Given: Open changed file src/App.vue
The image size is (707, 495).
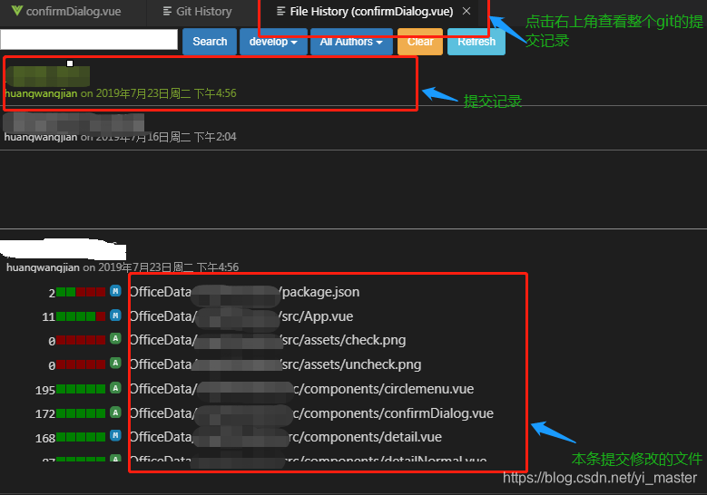Looking at the screenshot, I should coord(241,316).
